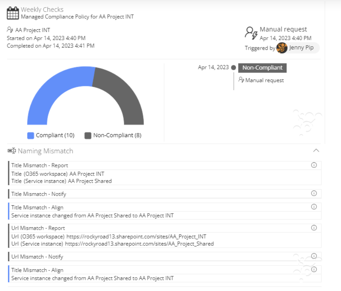The image size is (341, 291).
Task: Click the Non-Compliant status badge
Action: 262,68
